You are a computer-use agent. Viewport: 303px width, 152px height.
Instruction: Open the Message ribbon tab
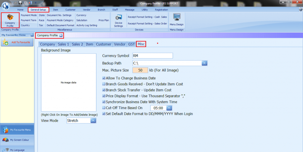tap(130, 10)
